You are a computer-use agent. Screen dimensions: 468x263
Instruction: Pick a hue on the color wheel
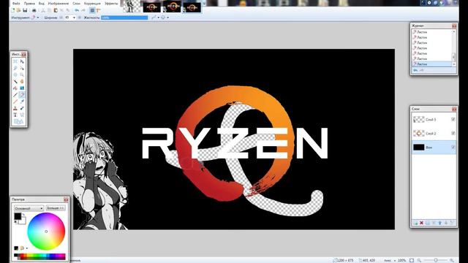click(46, 231)
